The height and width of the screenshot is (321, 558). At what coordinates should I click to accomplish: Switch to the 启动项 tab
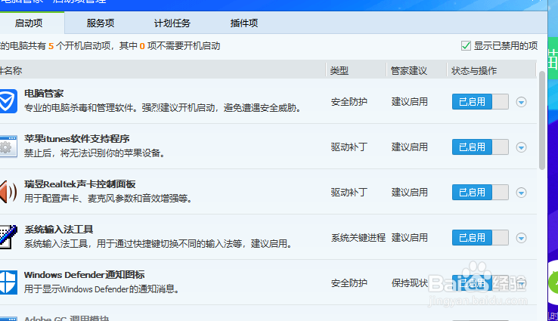29,23
